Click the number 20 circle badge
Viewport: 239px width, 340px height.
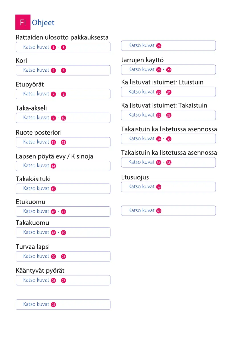[x=53, y=257]
